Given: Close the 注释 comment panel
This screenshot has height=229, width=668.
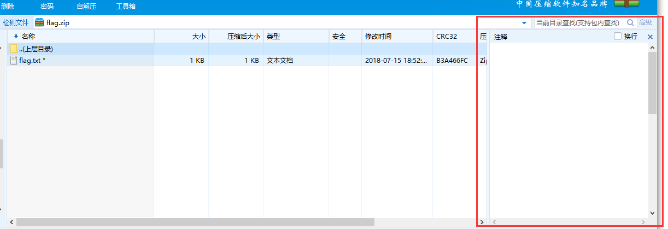Looking at the screenshot, I should pyautogui.click(x=650, y=37).
